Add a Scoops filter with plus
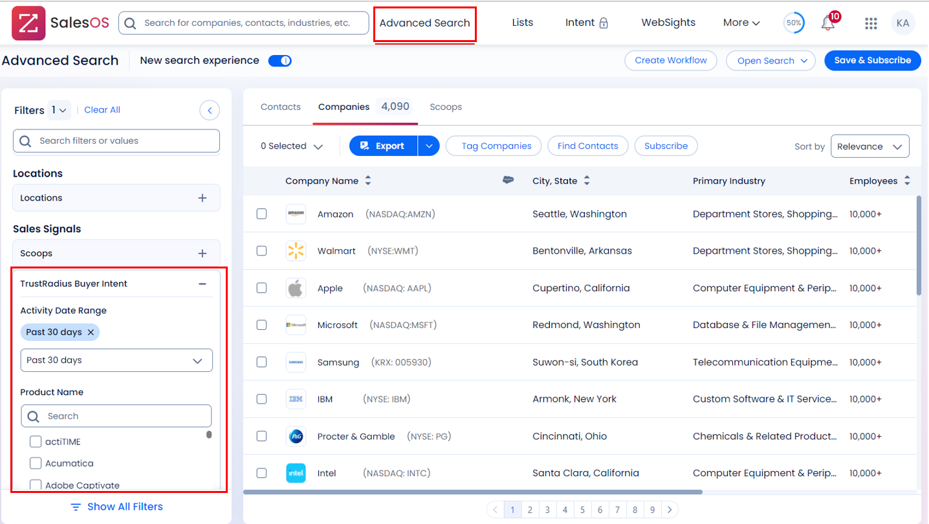 202,254
